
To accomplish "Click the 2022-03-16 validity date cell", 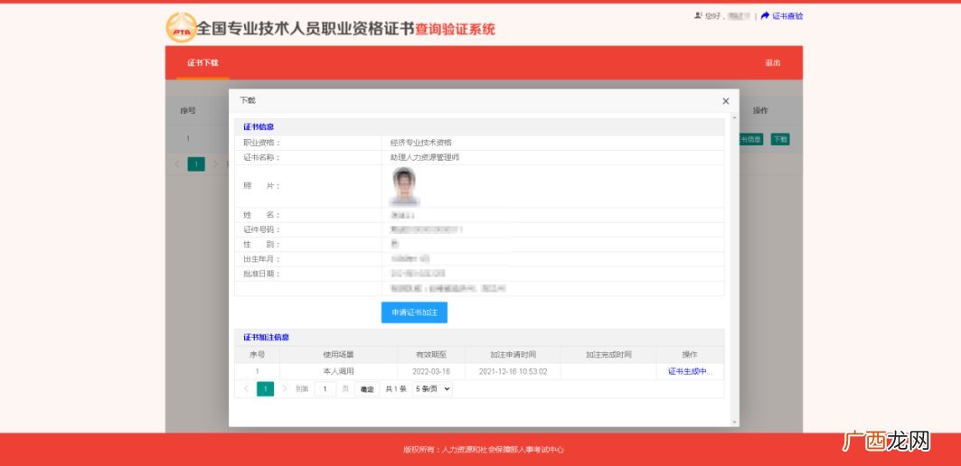I will [x=431, y=371].
